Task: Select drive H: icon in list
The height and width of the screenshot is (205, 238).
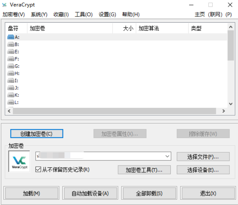Action: click(11, 73)
